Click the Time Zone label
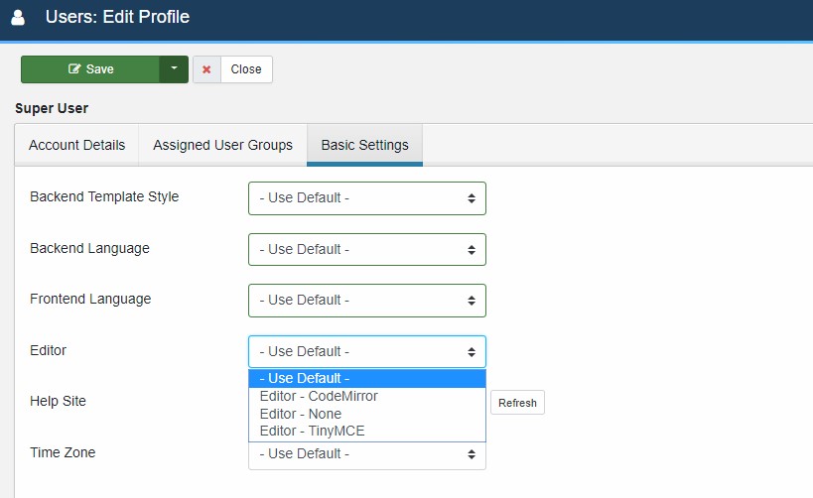This screenshot has height=498, width=813. [63, 452]
